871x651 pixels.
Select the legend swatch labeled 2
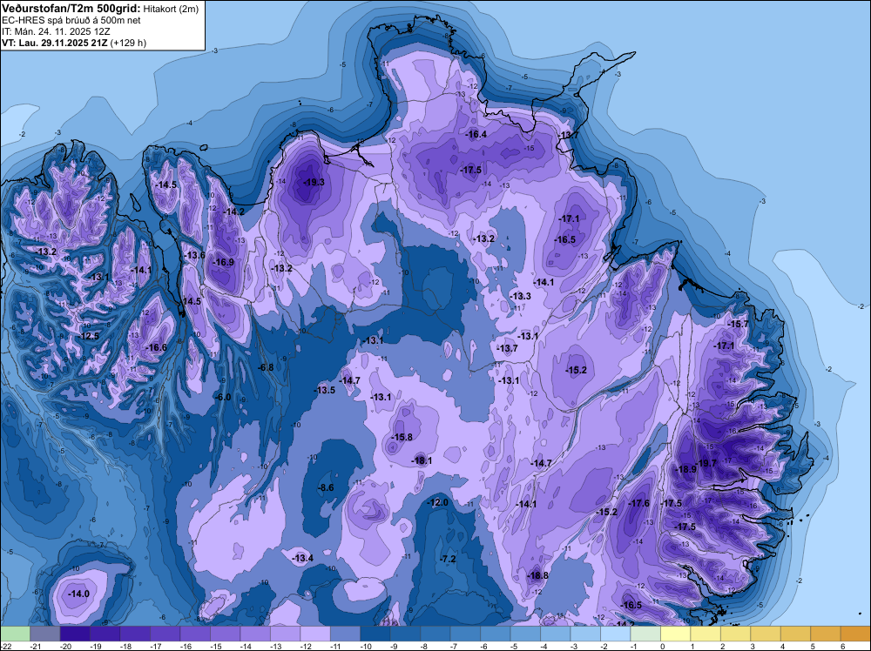[735, 634]
